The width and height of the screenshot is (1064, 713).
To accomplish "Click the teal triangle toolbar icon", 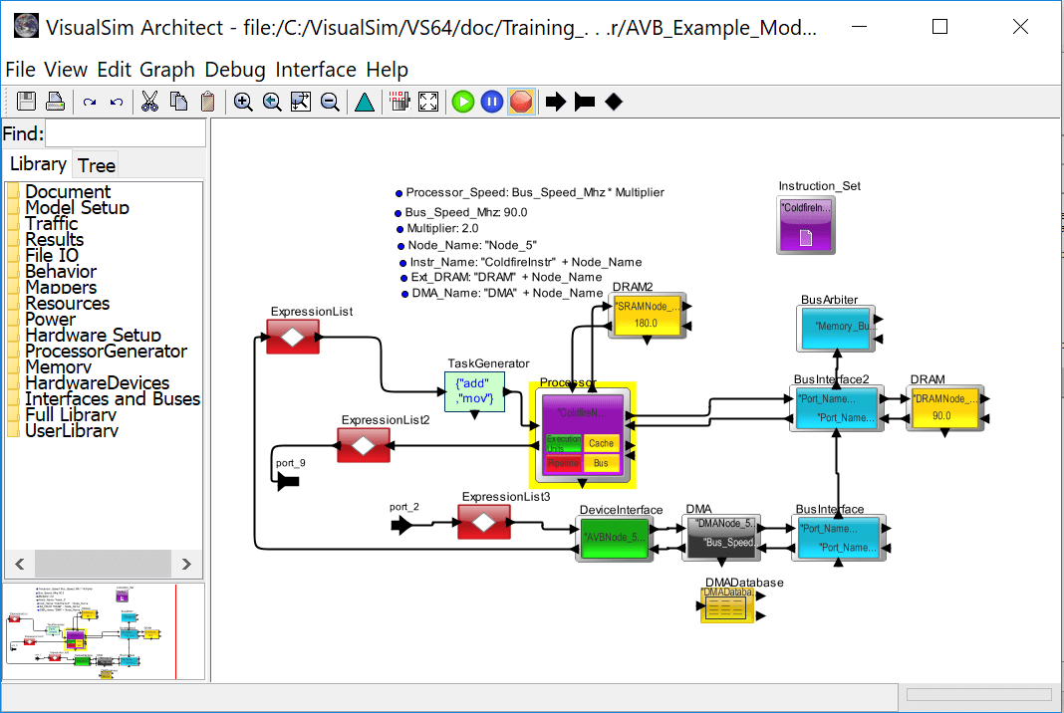I will [x=365, y=101].
